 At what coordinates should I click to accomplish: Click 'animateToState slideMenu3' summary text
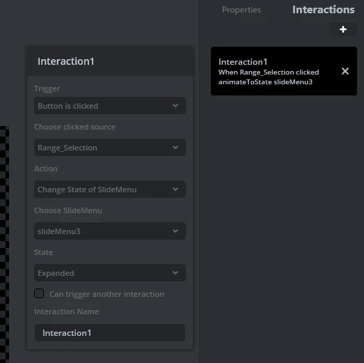point(265,82)
